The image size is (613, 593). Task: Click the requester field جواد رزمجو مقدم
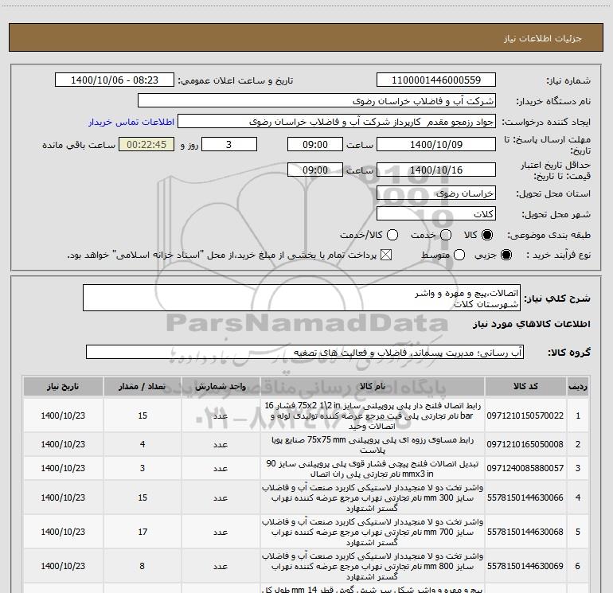pyautogui.click(x=337, y=122)
